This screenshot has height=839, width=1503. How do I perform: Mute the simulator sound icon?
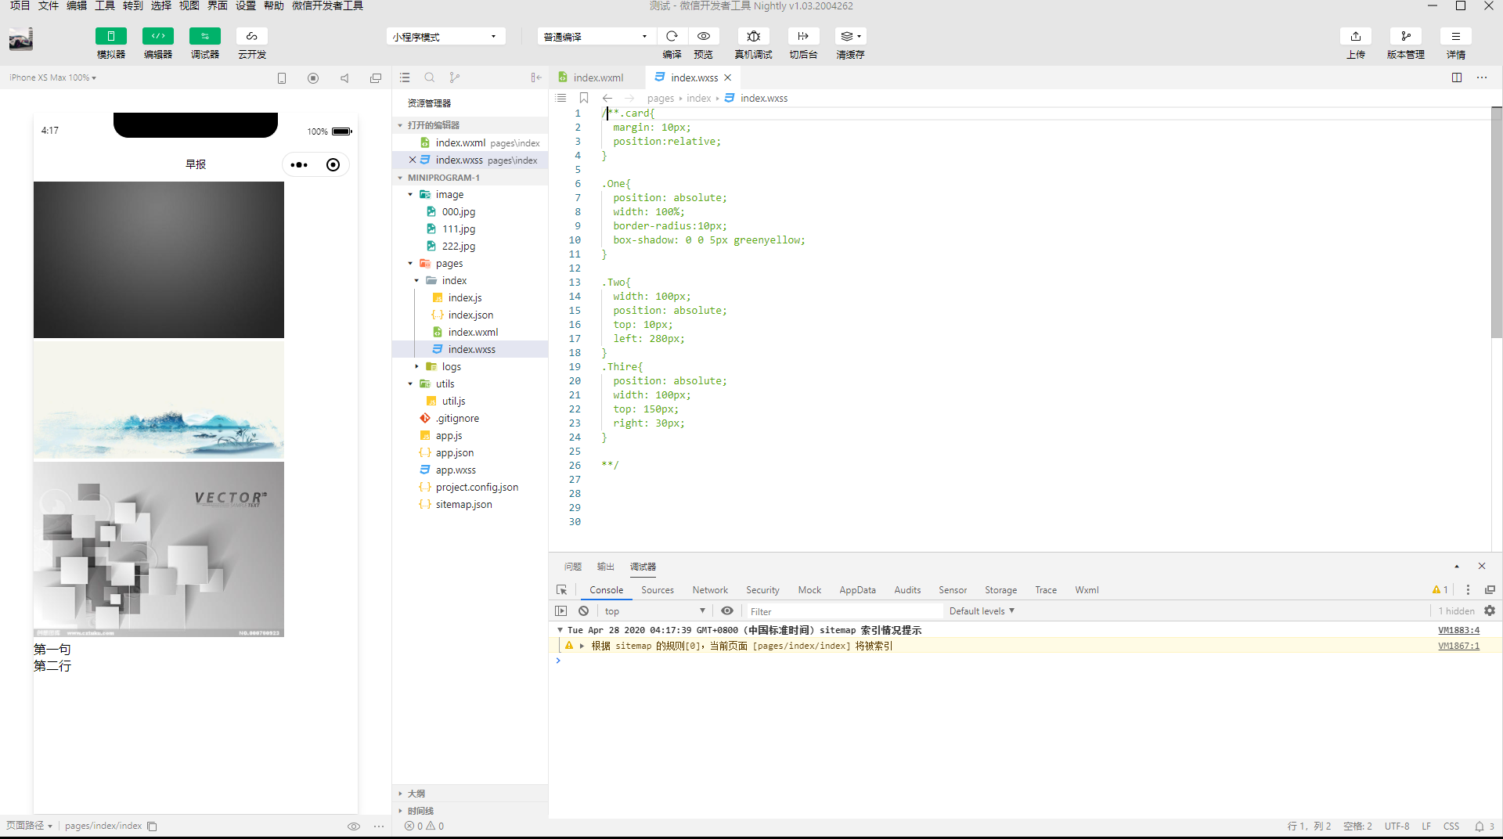coord(344,77)
